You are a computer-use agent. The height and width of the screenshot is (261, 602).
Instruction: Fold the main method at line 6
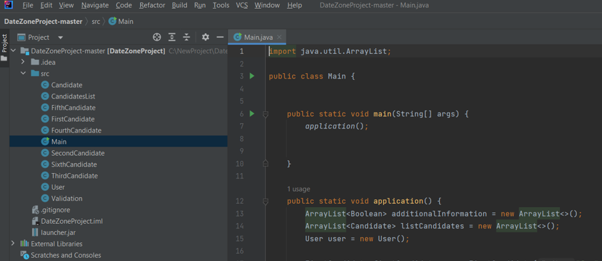coord(266,114)
